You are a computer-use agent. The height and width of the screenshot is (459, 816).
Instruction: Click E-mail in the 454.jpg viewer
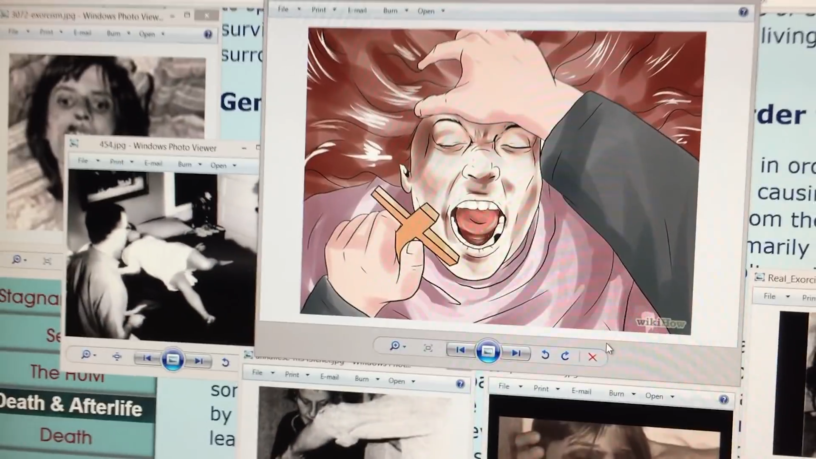[153, 163]
